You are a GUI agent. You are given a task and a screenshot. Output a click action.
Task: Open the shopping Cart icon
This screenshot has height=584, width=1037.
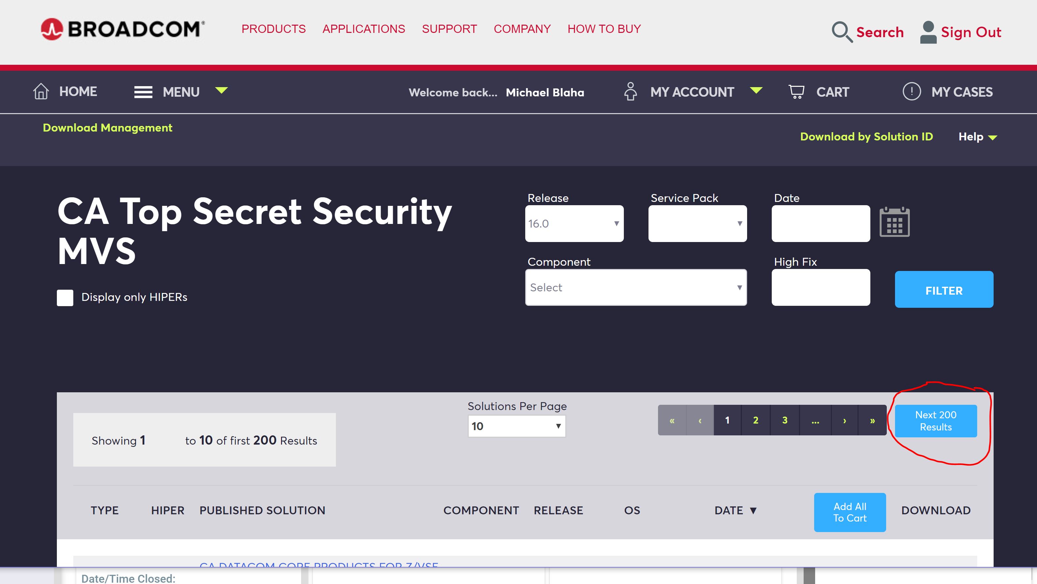coord(796,92)
